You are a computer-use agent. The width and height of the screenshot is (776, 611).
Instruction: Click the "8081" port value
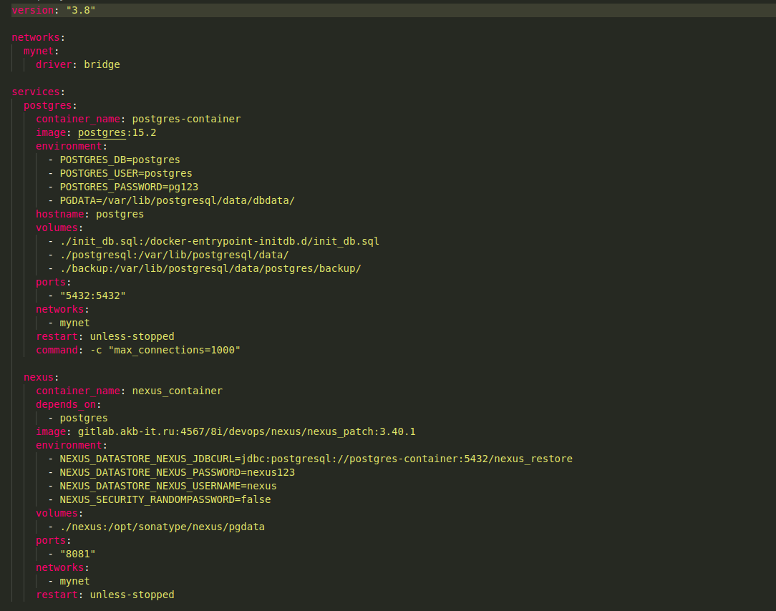[x=78, y=554]
